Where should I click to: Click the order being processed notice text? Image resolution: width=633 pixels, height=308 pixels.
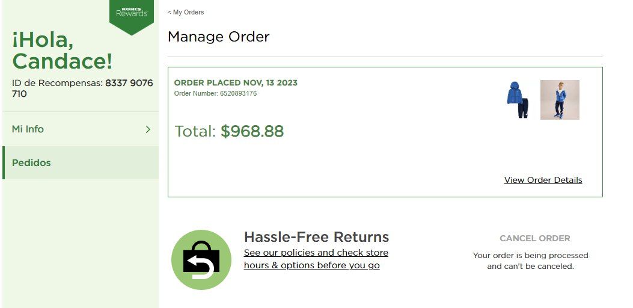pyautogui.click(x=530, y=260)
